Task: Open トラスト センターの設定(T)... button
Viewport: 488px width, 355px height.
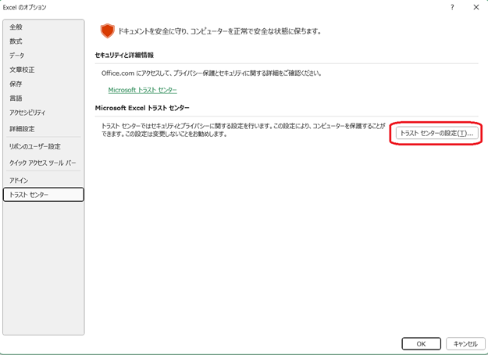Action: click(436, 133)
